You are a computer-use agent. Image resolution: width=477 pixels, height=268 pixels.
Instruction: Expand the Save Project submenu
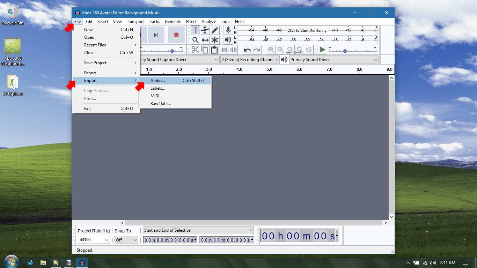pyautogui.click(x=107, y=63)
